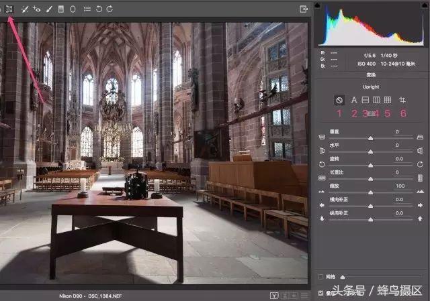Open preview settings menu icon at bottom
430x301 pixels.
pos(304,296)
